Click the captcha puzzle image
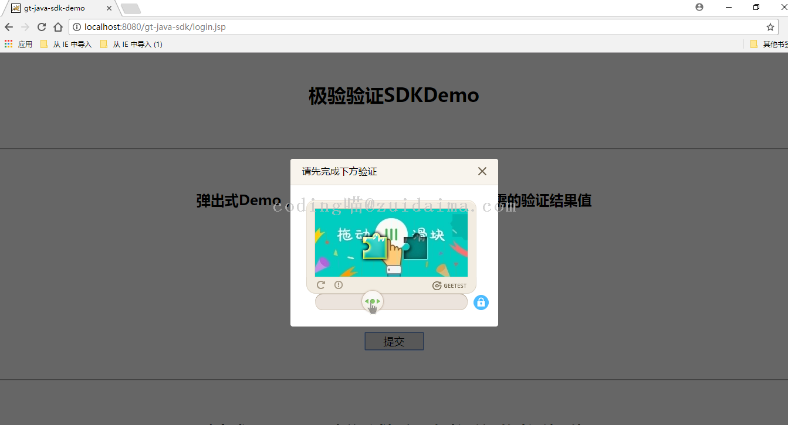Image resolution: width=788 pixels, height=425 pixels. pyautogui.click(x=391, y=244)
